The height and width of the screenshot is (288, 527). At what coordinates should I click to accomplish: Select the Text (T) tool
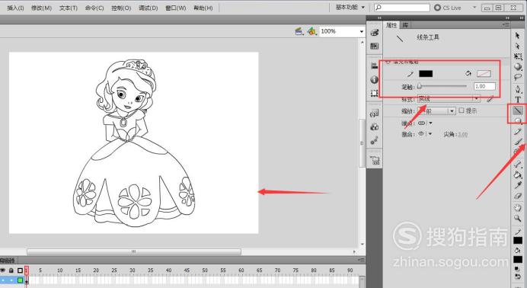point(518,100)
